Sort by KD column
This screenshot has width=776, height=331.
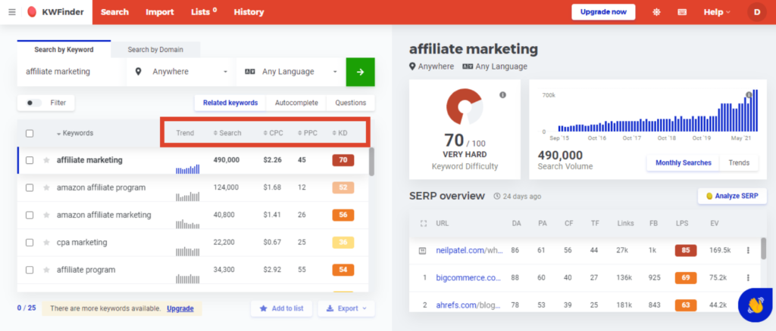point(339,133)
